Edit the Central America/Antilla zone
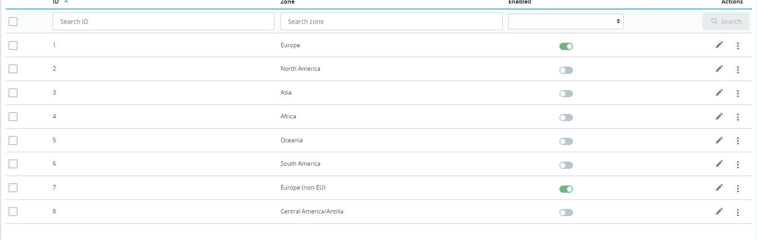757x240 pixels. 719,212
